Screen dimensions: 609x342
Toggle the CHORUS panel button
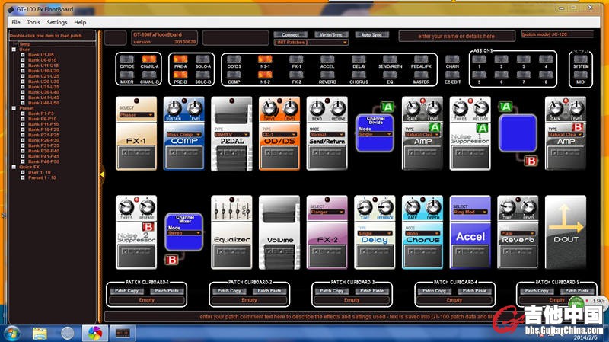(x=359, y=75)
